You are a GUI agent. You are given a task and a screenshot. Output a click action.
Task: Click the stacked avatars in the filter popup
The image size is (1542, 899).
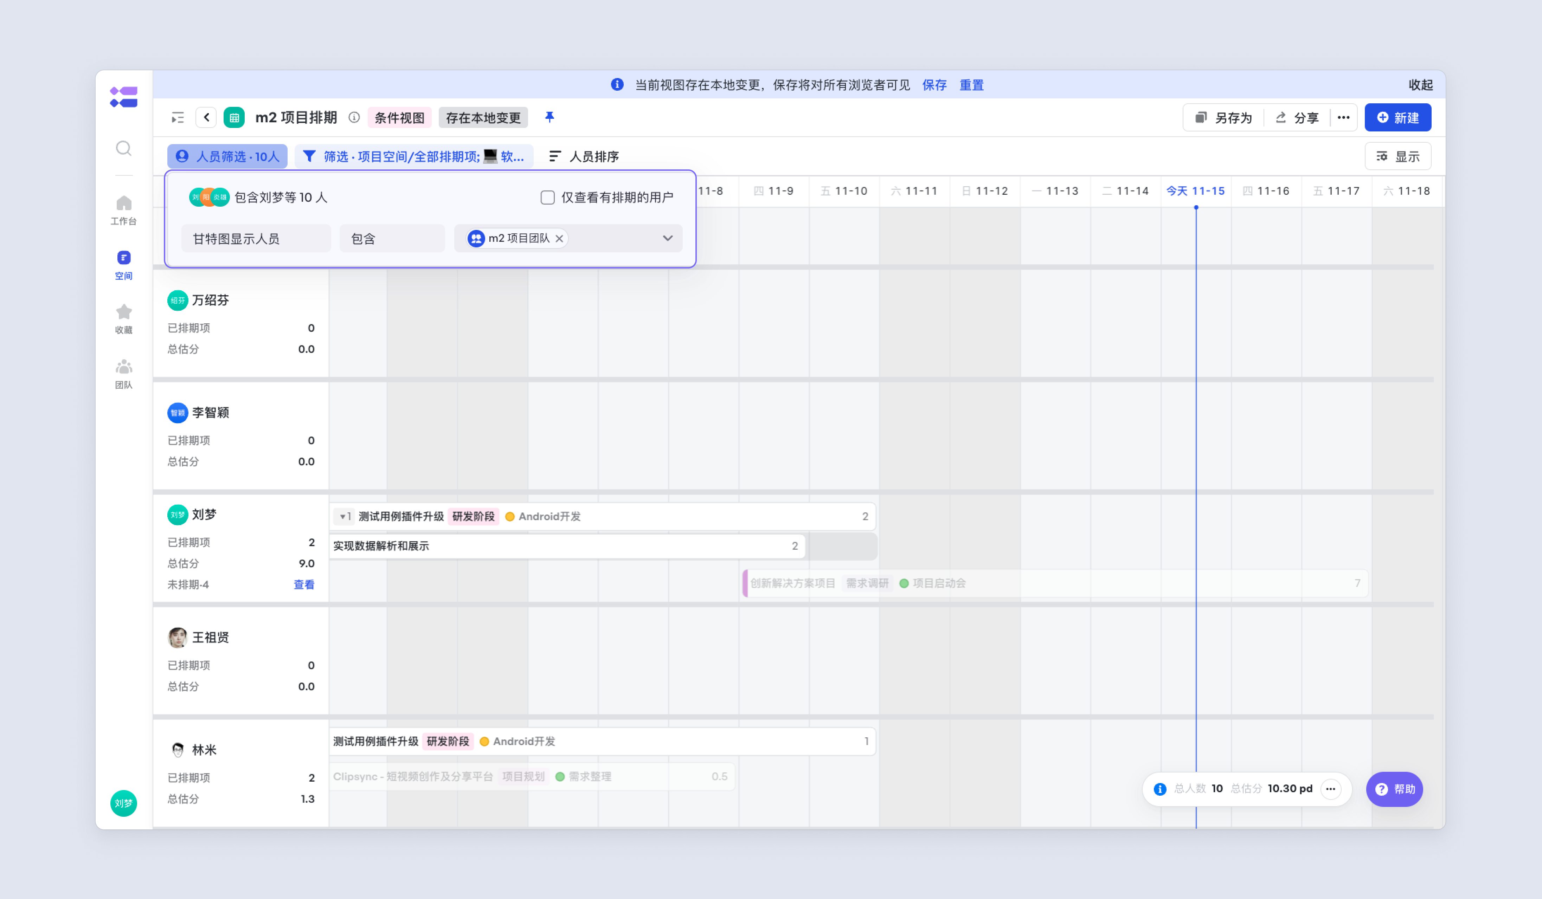[209, 198]
